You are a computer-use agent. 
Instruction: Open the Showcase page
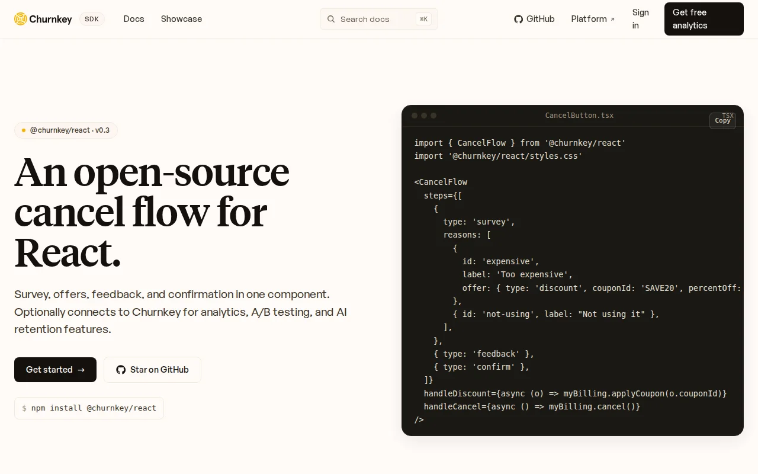point(181,19)
